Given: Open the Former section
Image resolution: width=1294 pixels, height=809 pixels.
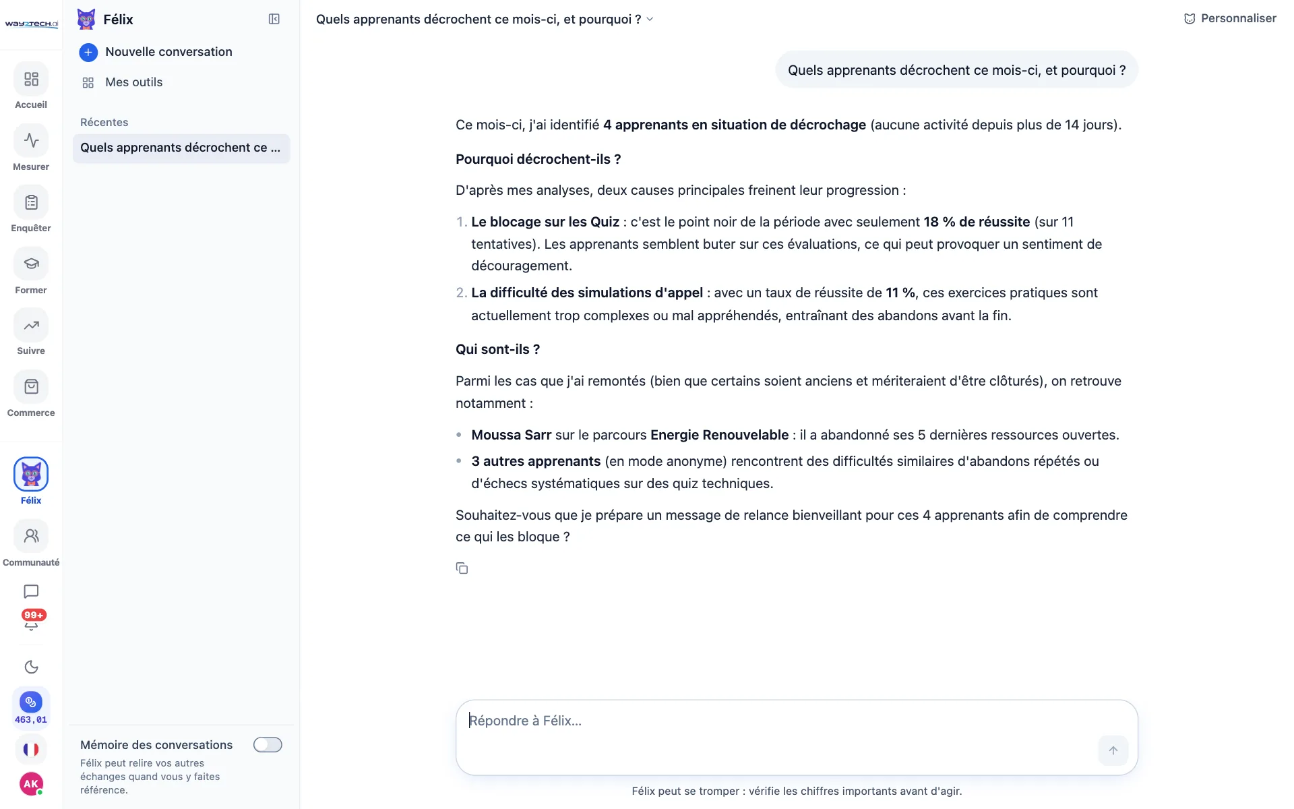Looking at the screenshot, I should (31, 271).
